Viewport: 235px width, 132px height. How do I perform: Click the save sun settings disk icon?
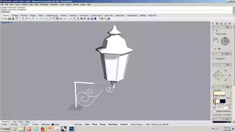[x=219, y=49]
